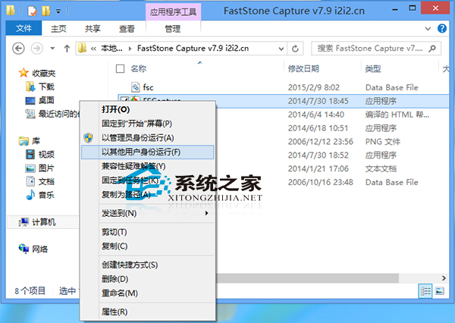
Task: Click the horizontal scrollbar right arrow
Action: tap(444, 278)
